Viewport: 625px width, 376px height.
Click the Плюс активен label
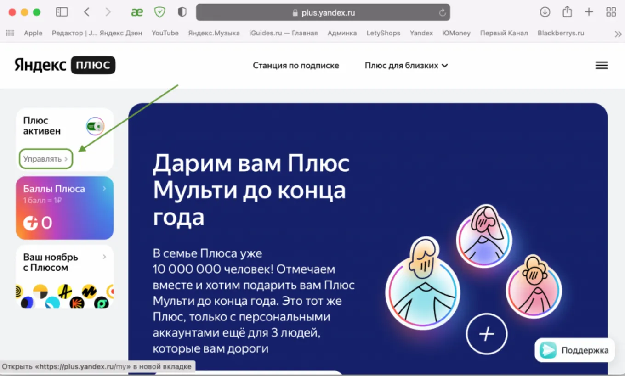tap(42, 126)
